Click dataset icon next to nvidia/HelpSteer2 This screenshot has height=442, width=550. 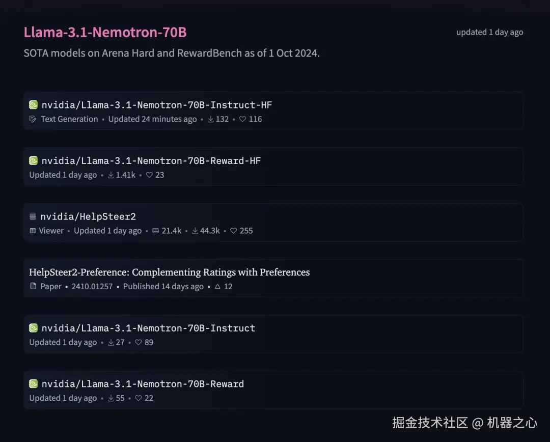(33, 217)
